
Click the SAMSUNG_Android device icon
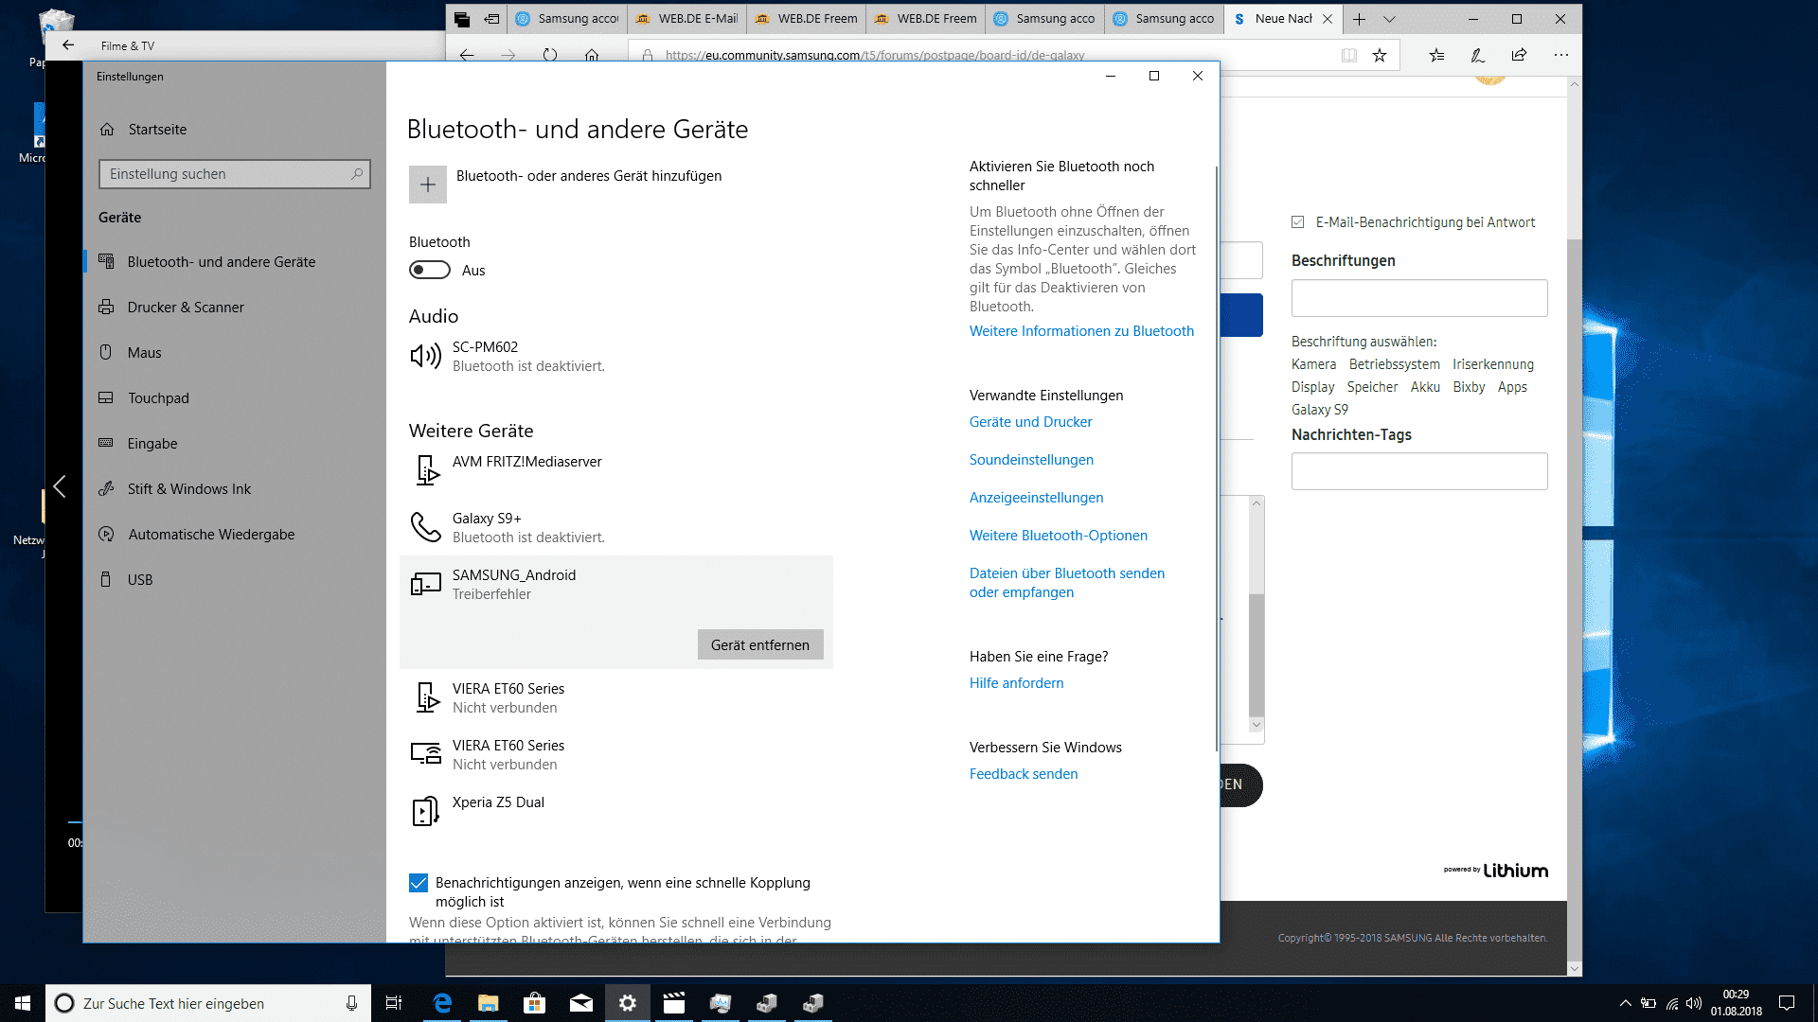click(425, 584)
